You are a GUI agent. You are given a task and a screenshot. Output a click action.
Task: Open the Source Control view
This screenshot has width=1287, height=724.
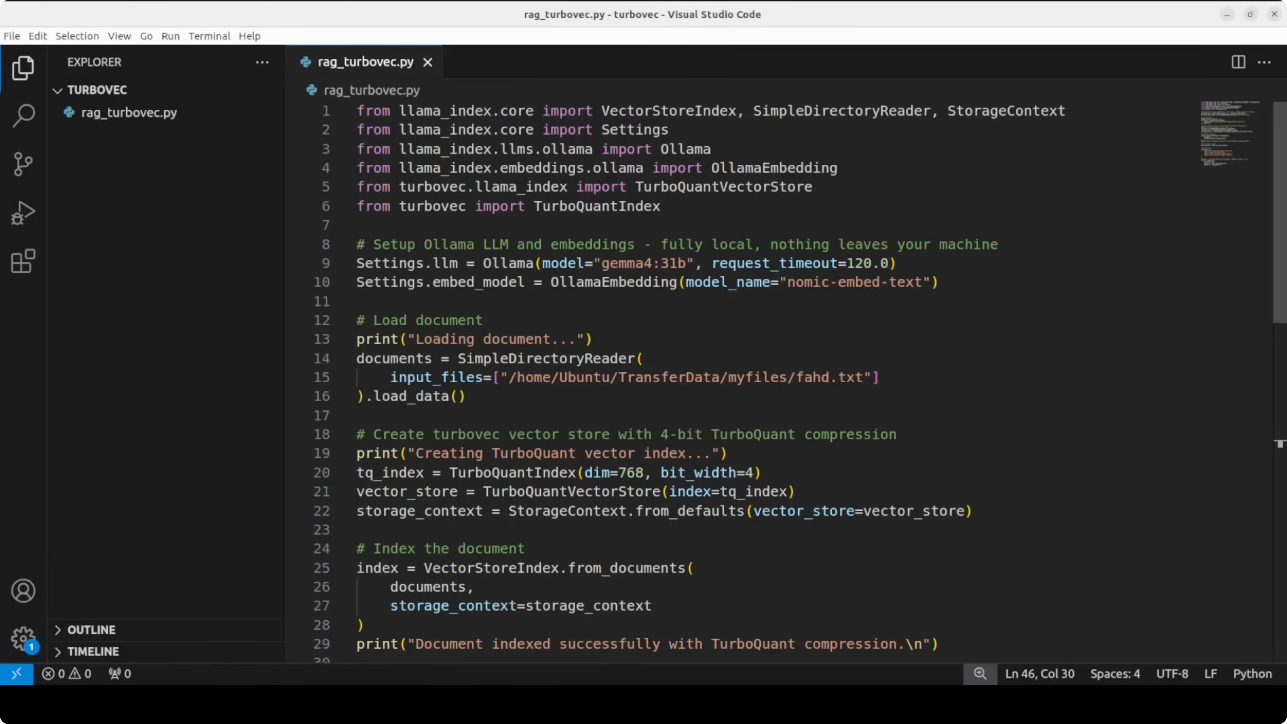(23, 164)
